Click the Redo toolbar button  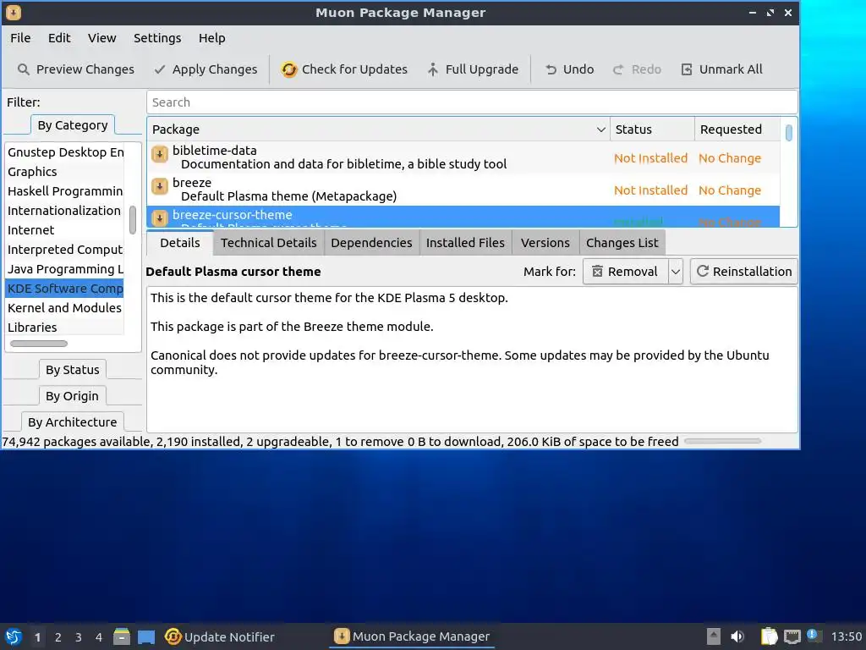637,69
